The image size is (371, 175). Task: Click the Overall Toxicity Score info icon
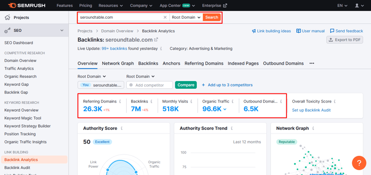[334, 102]
